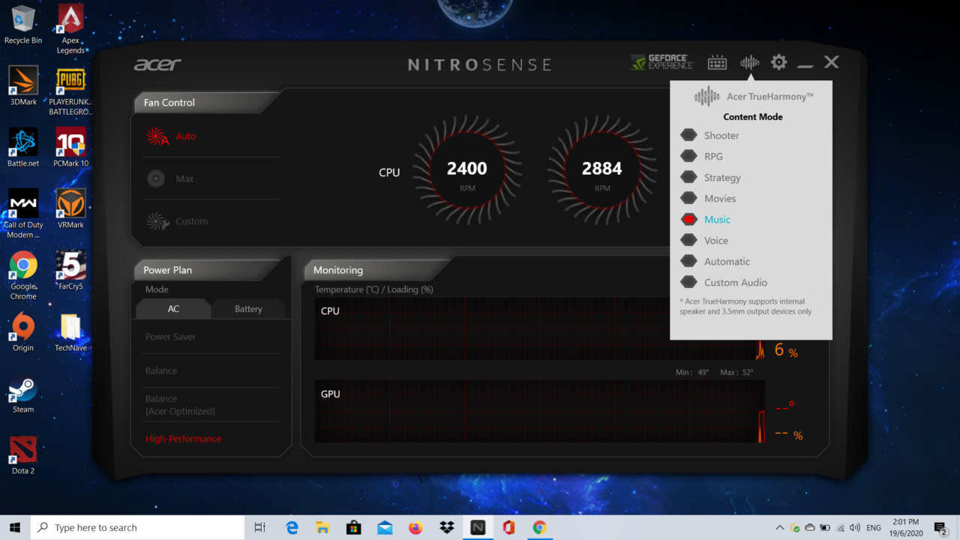Select Auto fan control mode
The width and height of the screenshot is (960, 540).
(x=185, y=136)
